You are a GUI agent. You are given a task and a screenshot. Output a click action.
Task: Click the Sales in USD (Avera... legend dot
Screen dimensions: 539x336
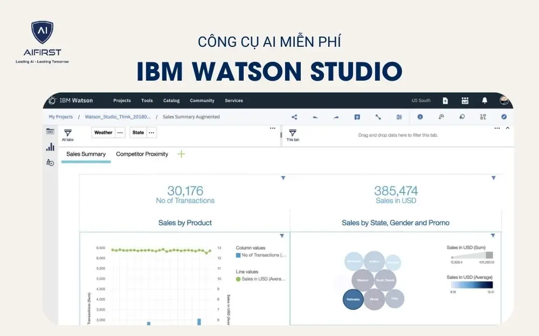pos(238,279)
